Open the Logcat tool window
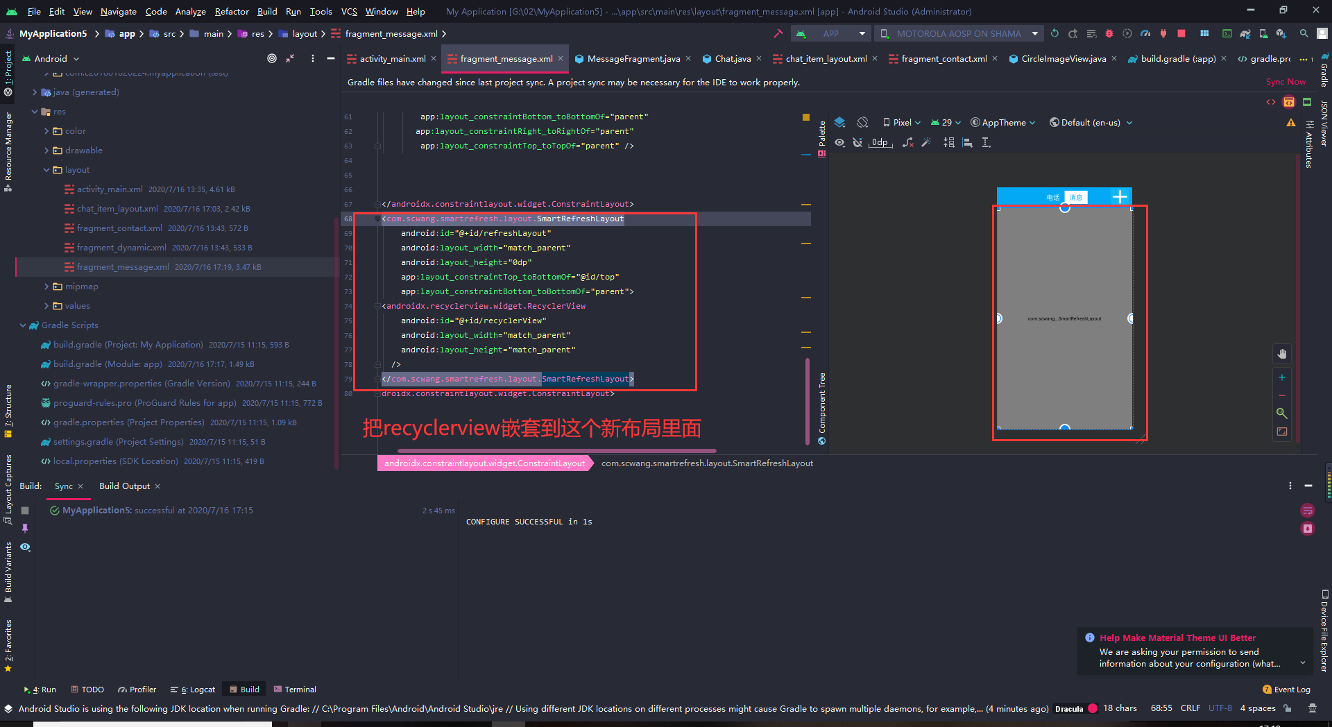 point(193,690)
